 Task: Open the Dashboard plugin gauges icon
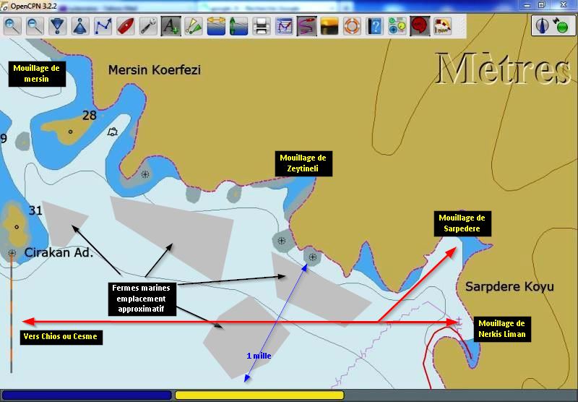[x=397, y=27]
